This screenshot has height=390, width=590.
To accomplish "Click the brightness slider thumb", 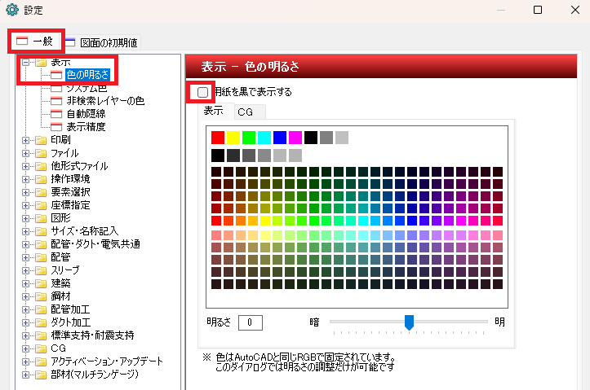I will (410, 322).
